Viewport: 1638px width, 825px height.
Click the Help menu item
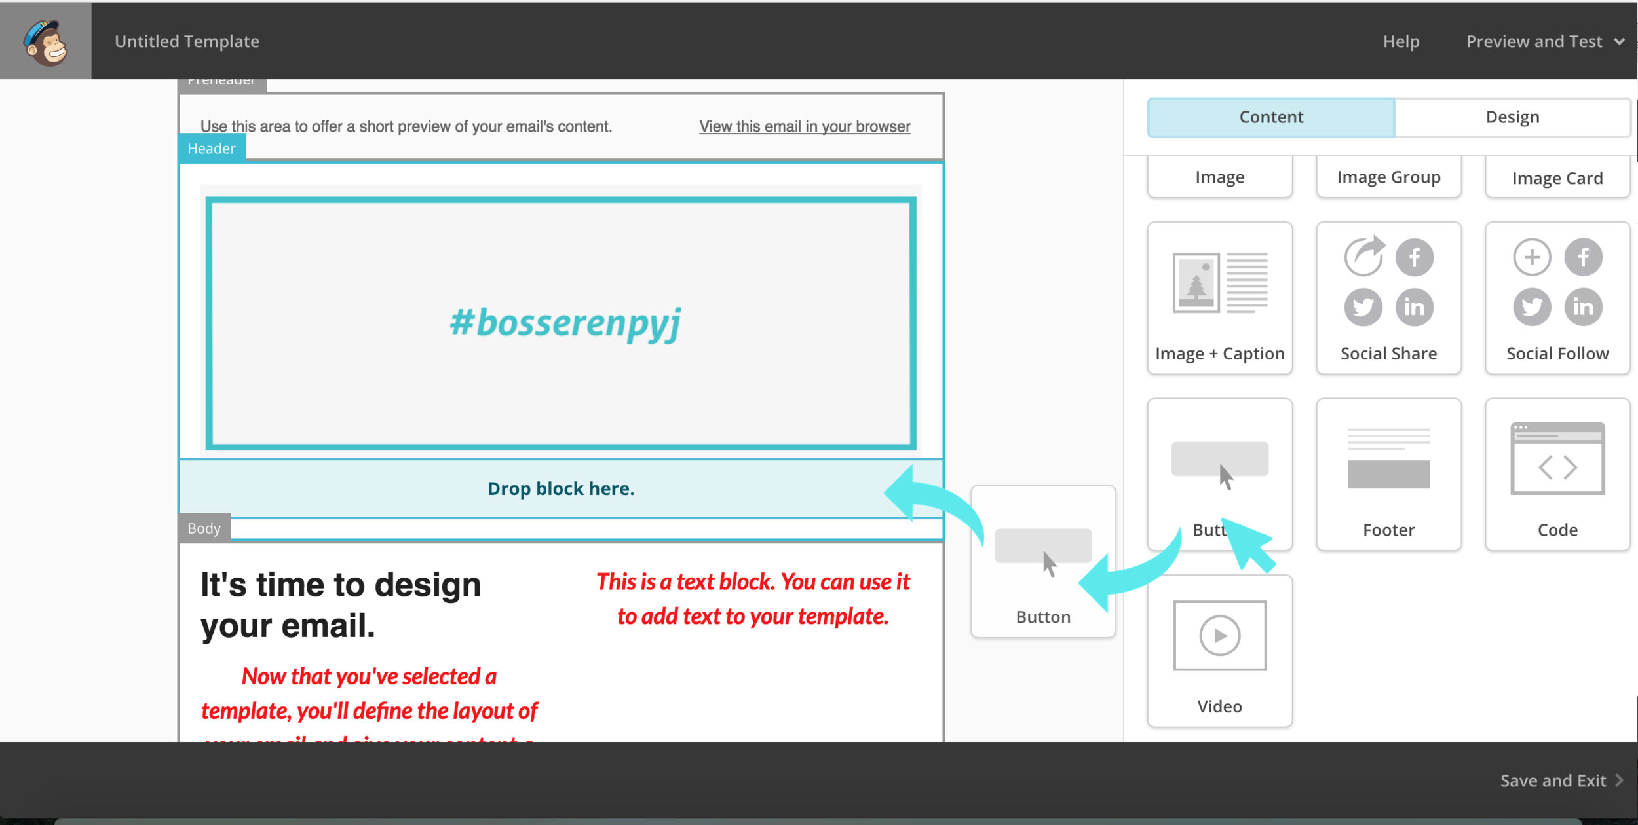tap(1401, 41)
